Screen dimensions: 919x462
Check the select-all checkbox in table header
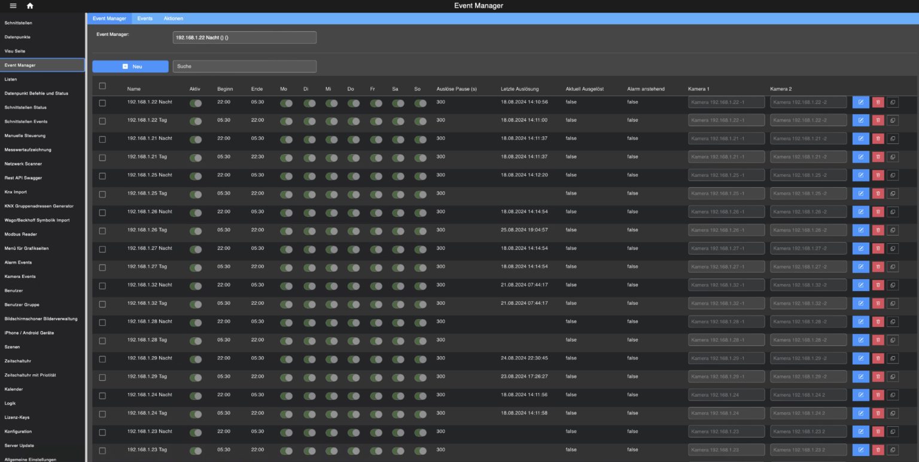tap(102, 85)
